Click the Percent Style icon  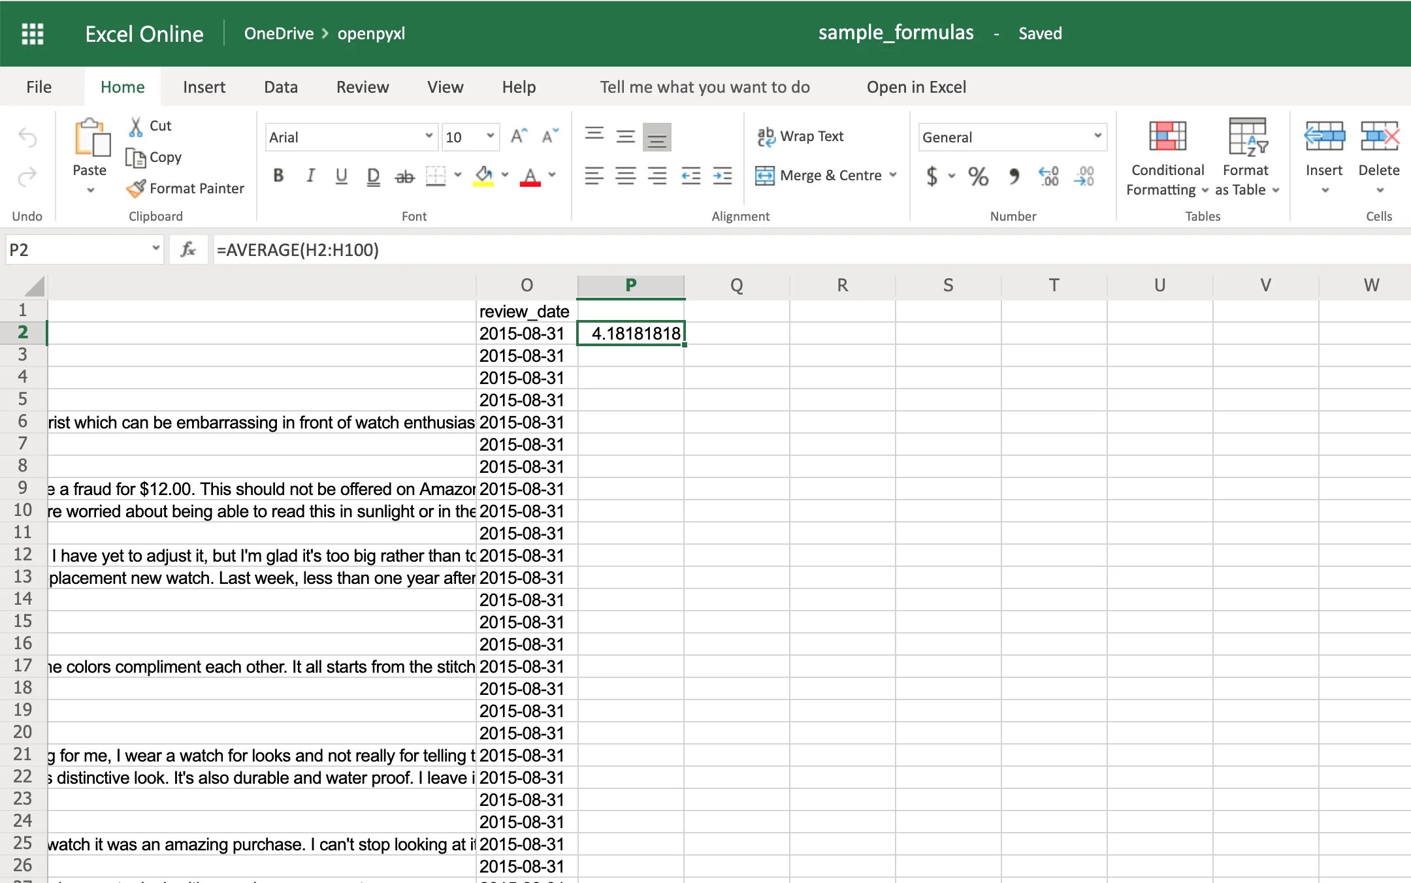pos(978,176)
